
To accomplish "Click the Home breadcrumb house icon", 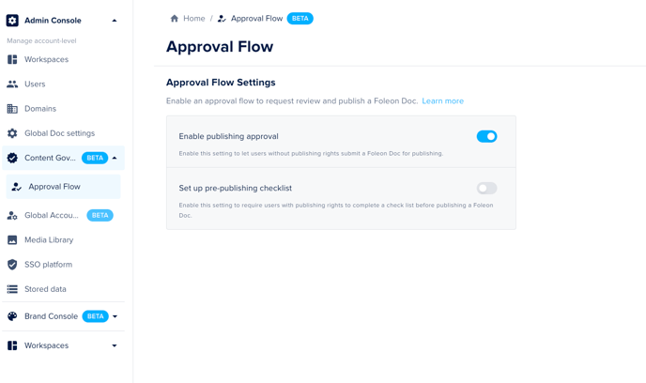I will 175,19.
